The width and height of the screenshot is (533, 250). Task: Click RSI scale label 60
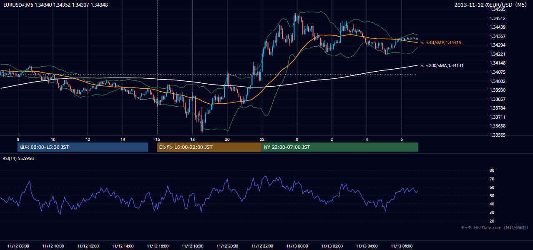492,187
